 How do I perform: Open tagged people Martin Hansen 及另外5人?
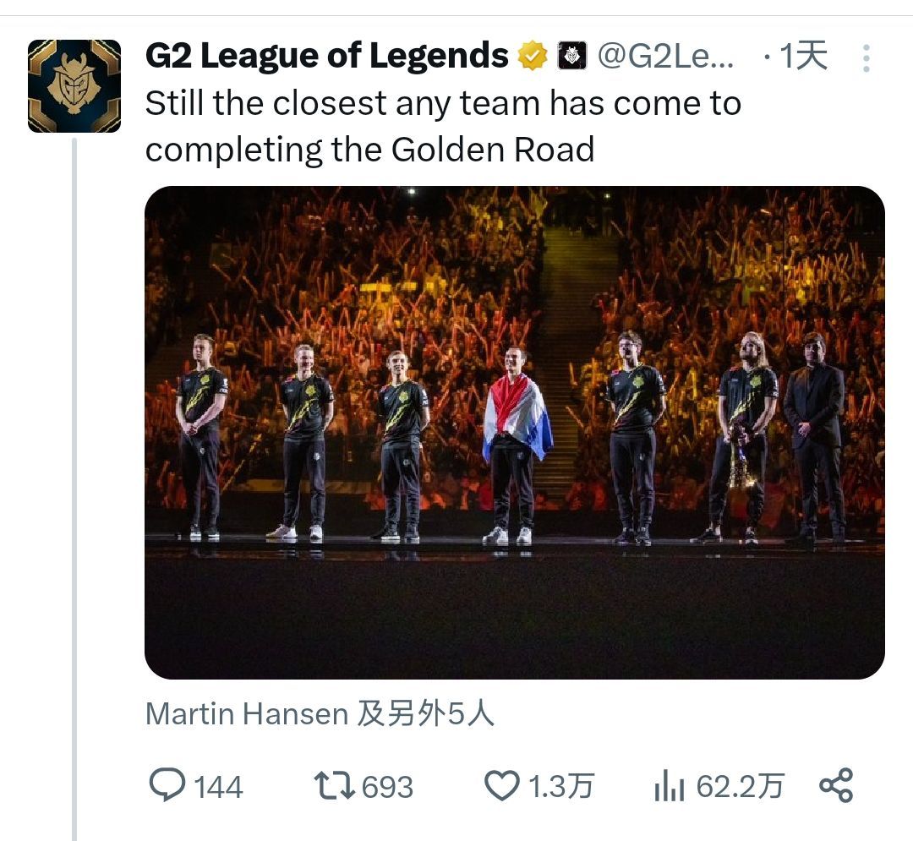click(320, 714)
